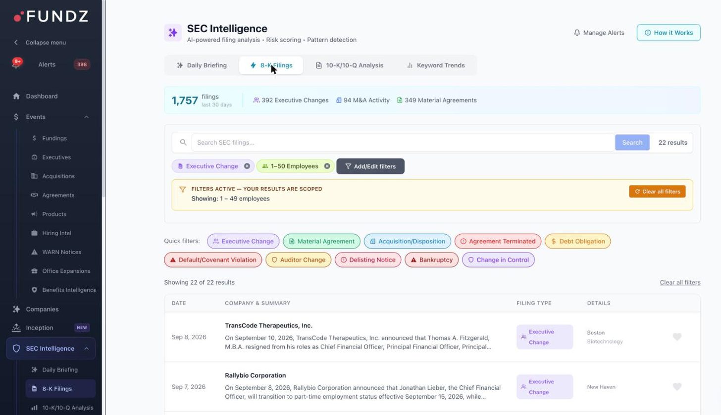Toggle the Auditor Change quick filter

coord(299,260)
